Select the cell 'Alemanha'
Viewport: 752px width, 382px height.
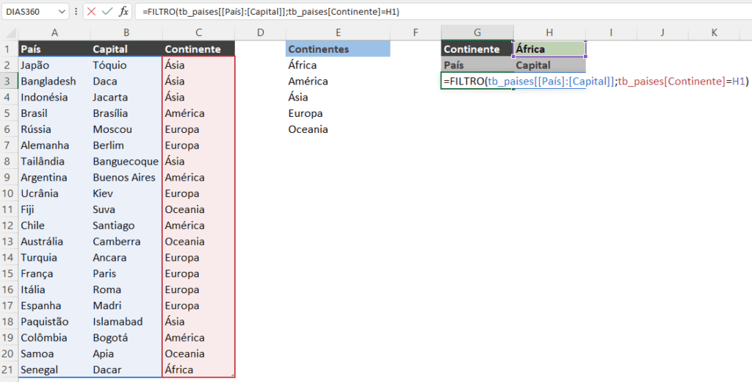[54, 145]
